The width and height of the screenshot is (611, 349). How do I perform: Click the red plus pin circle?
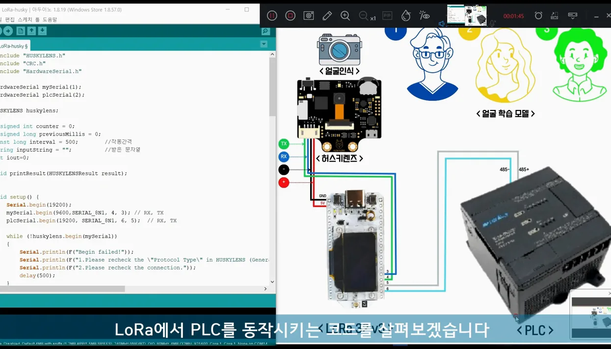284,182
